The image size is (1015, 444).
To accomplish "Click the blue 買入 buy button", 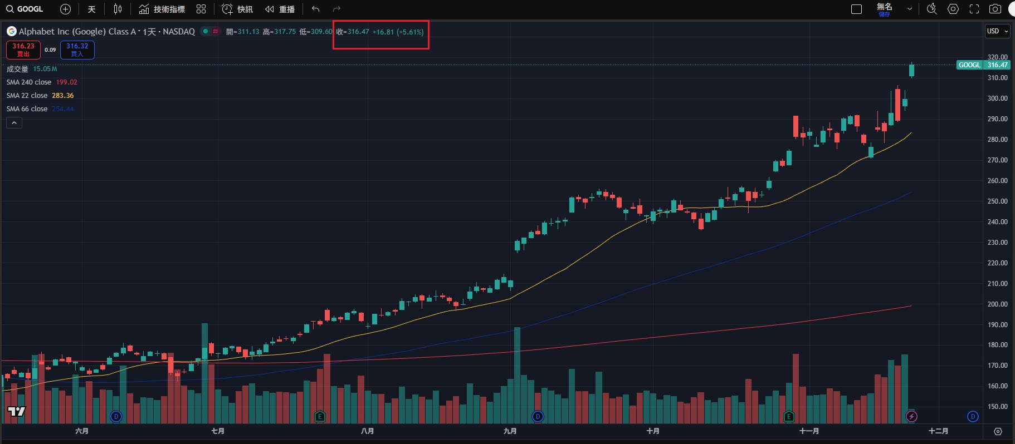I will tap(77, 50).
